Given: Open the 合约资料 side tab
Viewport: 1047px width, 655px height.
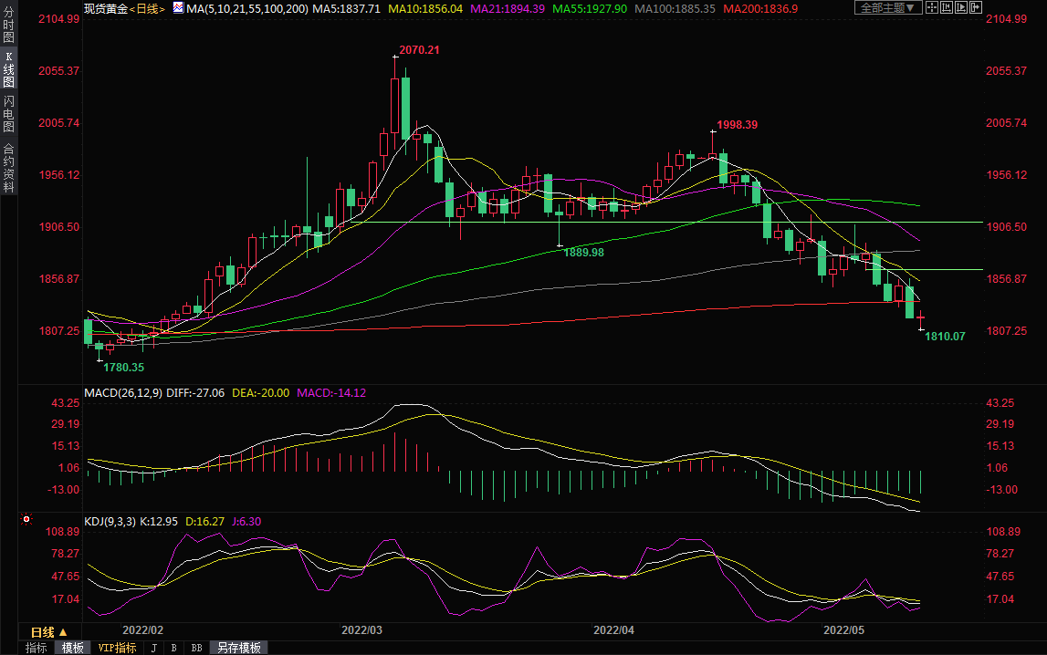Looking at the screenshot, I should point(8,167).
